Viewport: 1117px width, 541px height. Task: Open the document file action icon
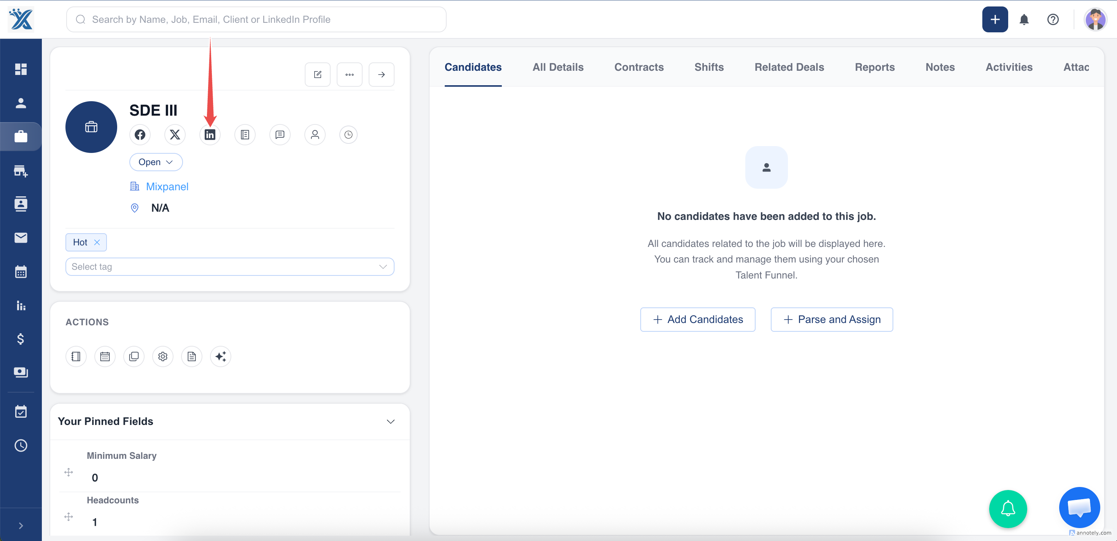coord(192,356)
